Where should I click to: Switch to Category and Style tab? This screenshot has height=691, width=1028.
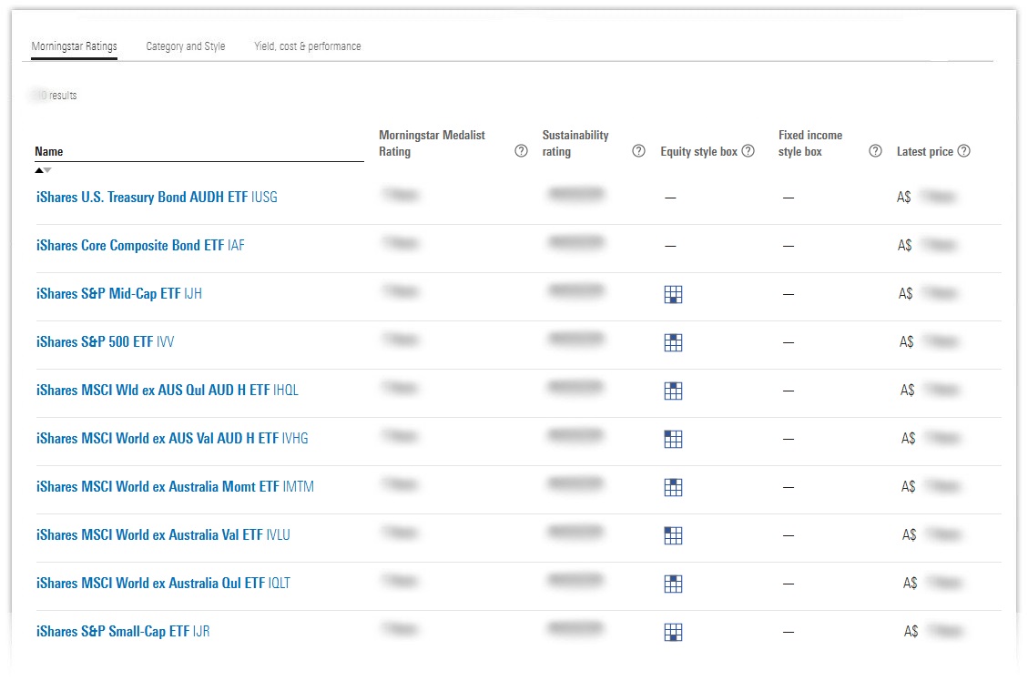(186, 46)
